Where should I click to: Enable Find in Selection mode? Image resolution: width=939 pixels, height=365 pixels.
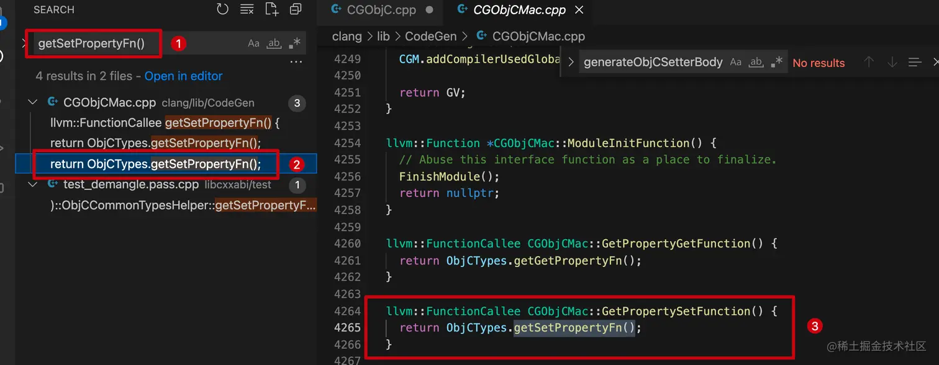915,61
